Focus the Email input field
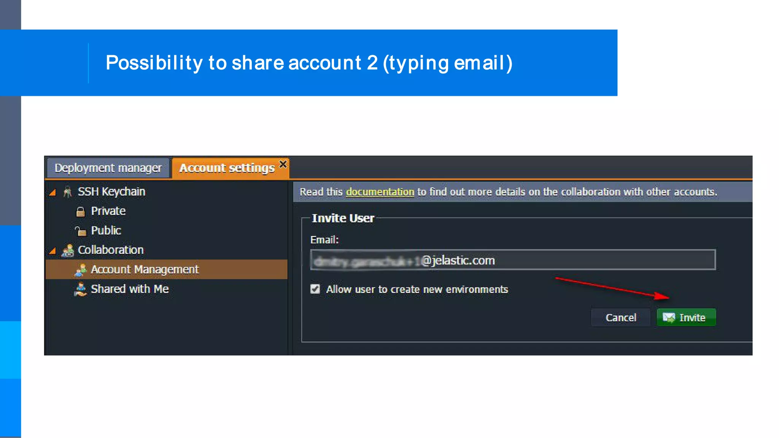This screenshot has width=779, height=438. tap(513, 260)
